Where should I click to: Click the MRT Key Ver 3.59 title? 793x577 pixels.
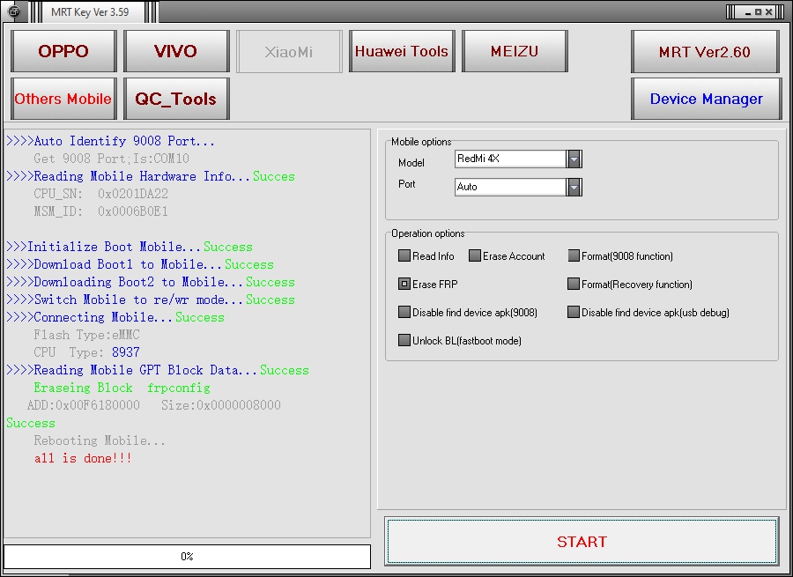tap(90, 11)
